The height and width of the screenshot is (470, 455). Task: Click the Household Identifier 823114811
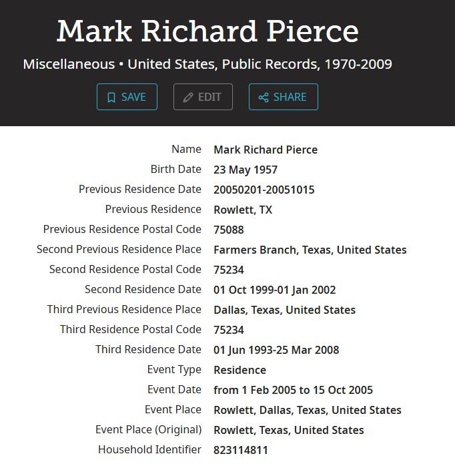pos(241,450)
